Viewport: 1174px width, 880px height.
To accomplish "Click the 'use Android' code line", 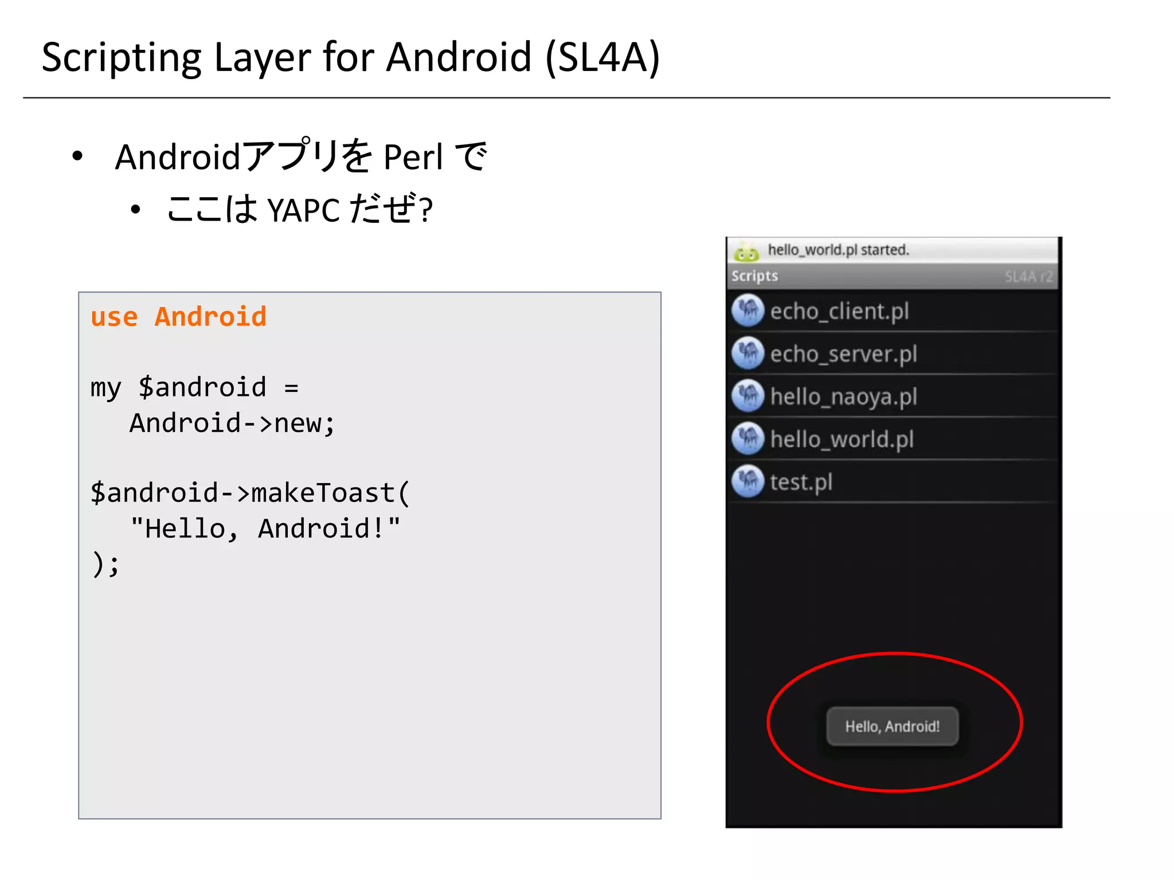I will (x=178, y=317).
